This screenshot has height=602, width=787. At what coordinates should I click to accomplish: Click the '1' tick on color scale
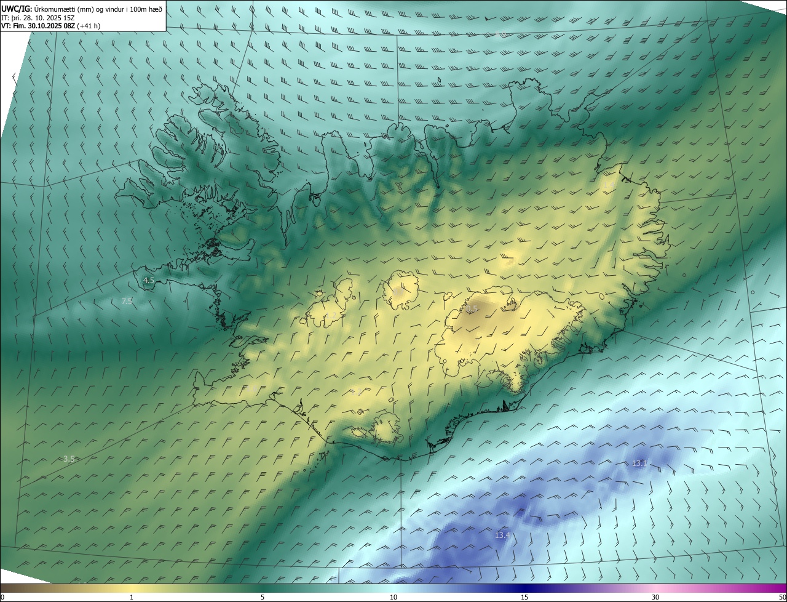132,597
